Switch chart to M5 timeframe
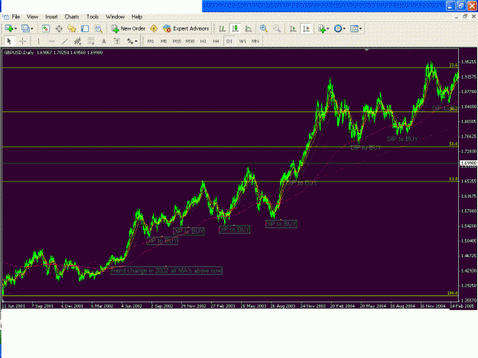 pyautogui.click(x=164, y=41)
